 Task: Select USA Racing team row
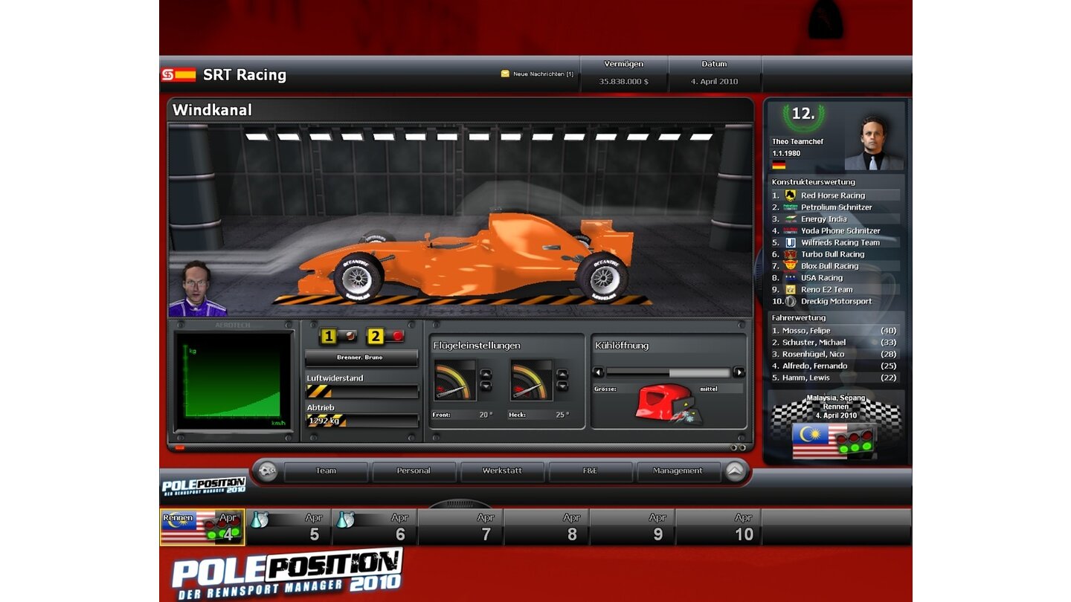(834, 278)
